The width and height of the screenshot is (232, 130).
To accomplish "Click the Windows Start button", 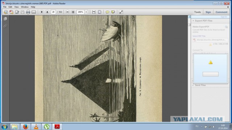I will (x=4, y=127).
